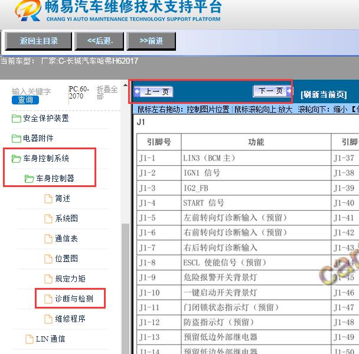The image size is (359, 354).
Task: Open LIN 通信 page
Action: (x=51, y=339)
